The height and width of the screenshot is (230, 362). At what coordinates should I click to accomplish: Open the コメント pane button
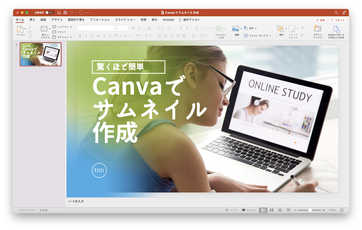coord(337,20)
